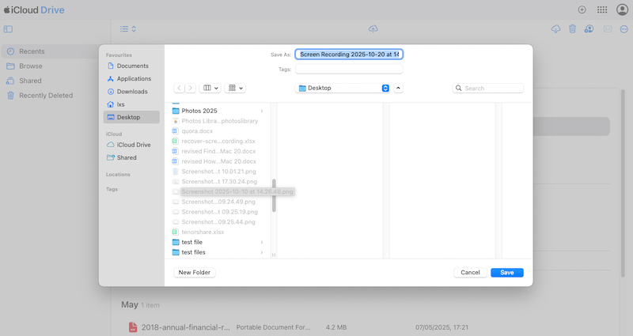The width and height of the screenshot is (633, 336).
Task: Open the column view options dropdown
Action: (x=210, y=88)
